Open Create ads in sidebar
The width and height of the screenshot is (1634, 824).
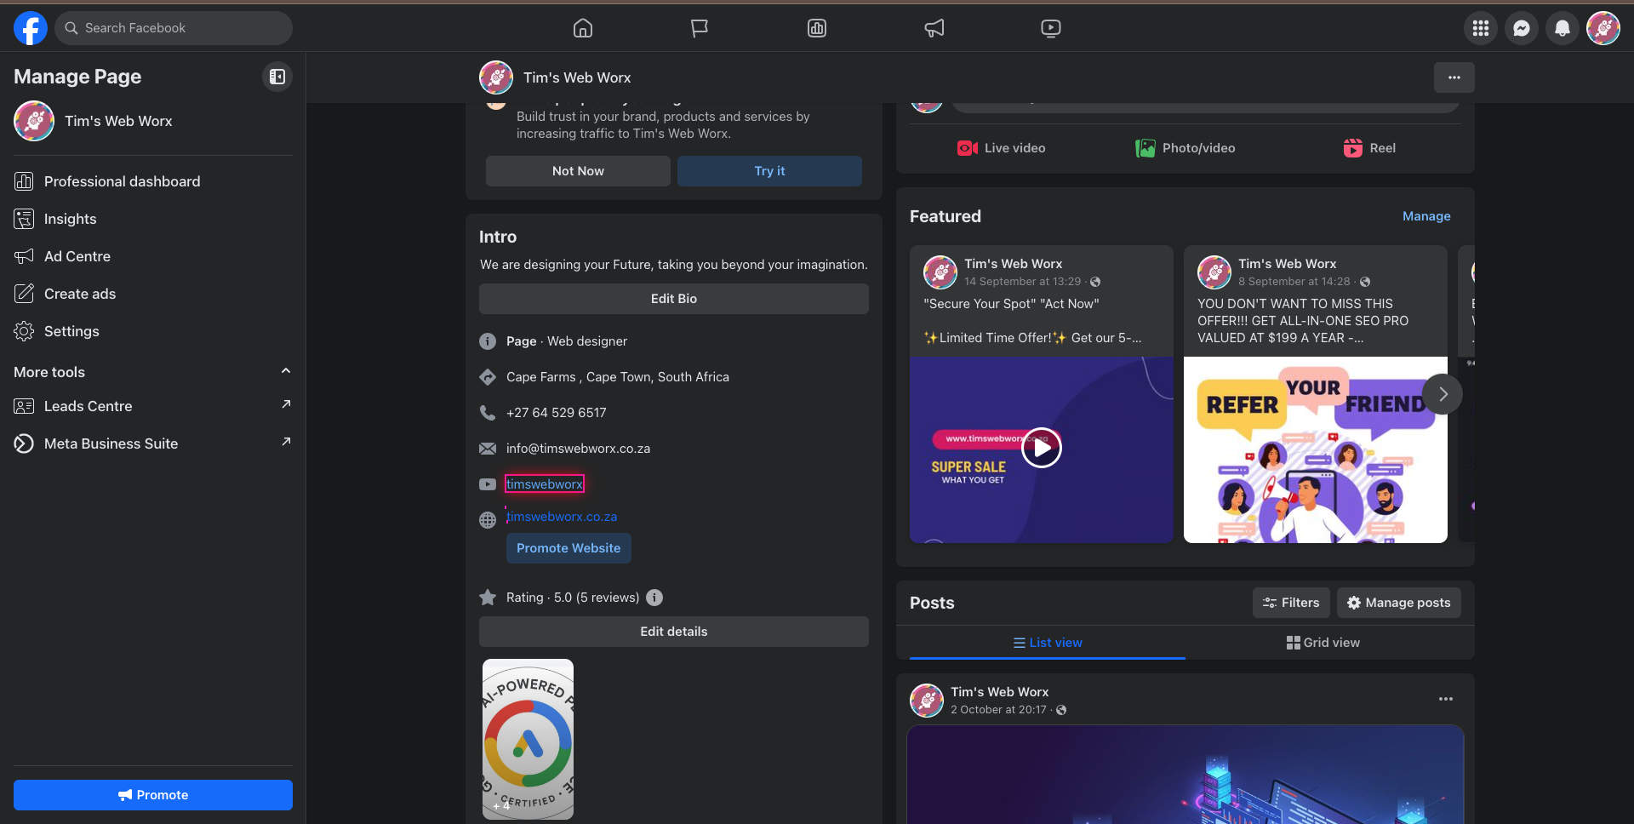click(153, 294)
